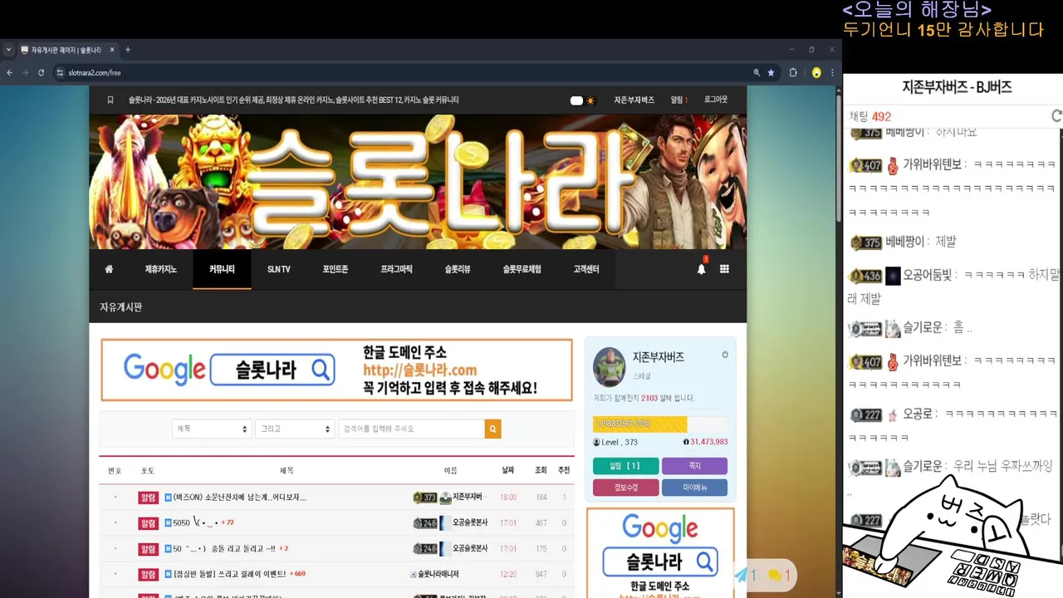Open the 포인트존 menu

pos(336,269)
